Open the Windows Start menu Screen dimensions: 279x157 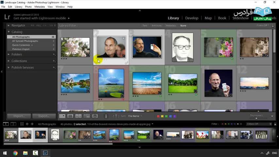coord(5,153)
